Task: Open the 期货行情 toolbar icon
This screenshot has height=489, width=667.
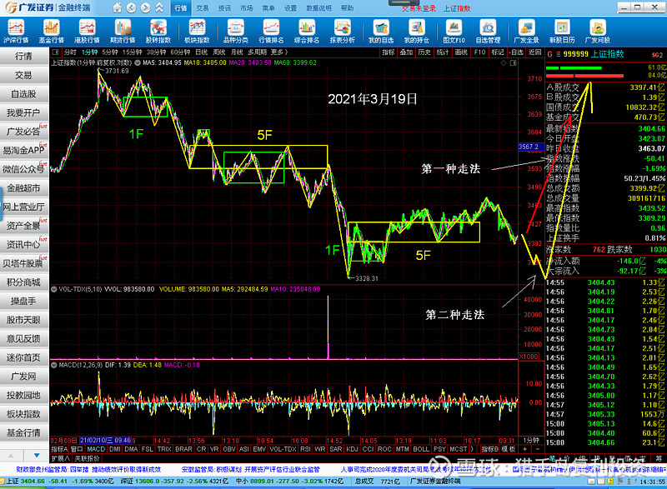Action: (x=123, y=32)
